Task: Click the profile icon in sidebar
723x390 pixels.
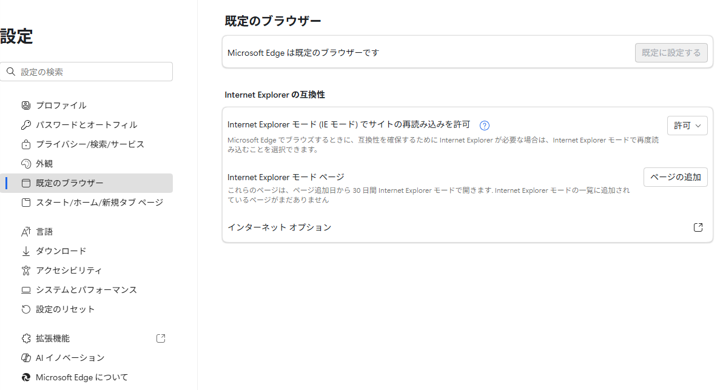Action: (x=26, y=106)
